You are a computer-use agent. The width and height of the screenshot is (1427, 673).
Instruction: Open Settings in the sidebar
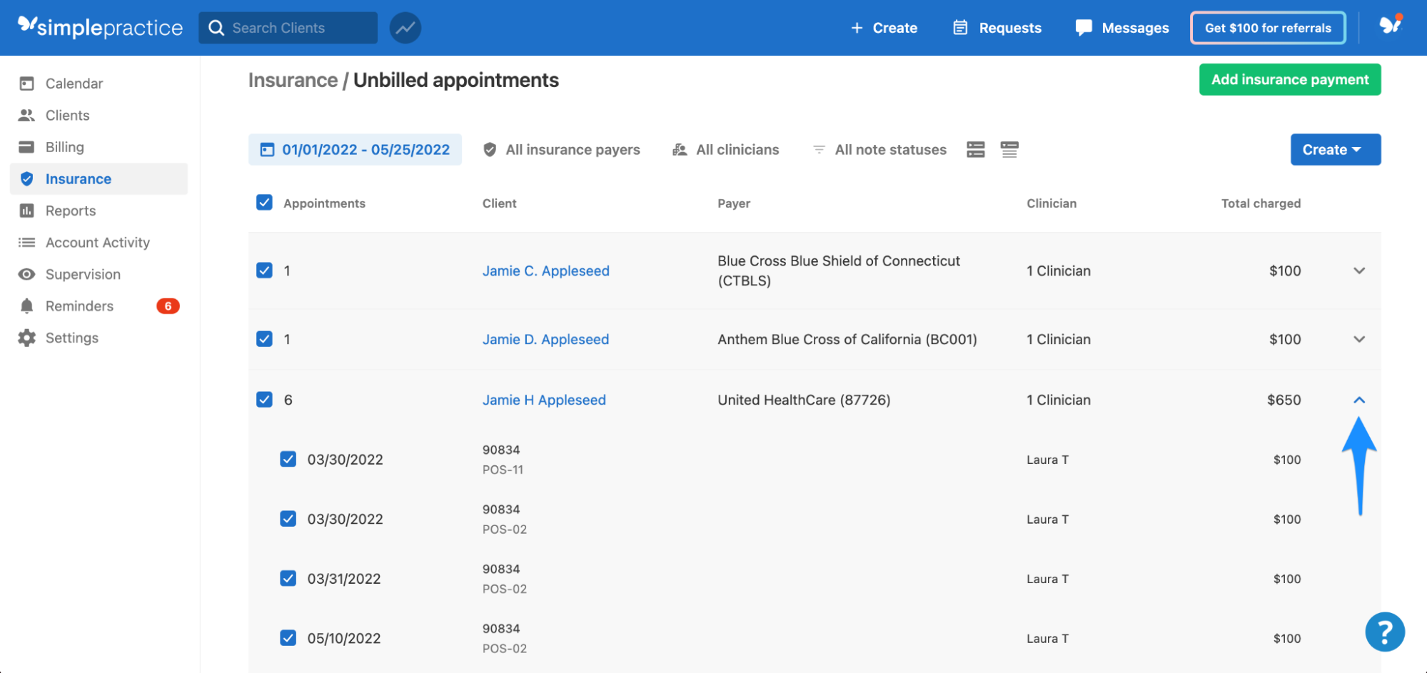(99, 338)
